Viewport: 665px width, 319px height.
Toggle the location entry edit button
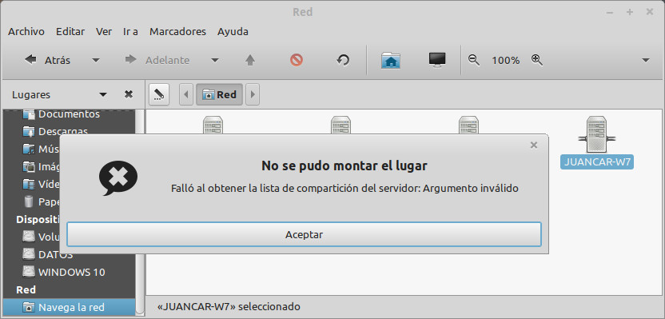[x=159, y=94]
